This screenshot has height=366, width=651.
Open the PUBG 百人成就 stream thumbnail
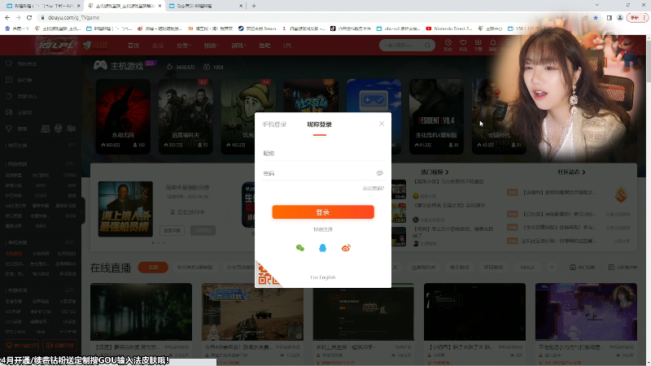coord(252,312)
